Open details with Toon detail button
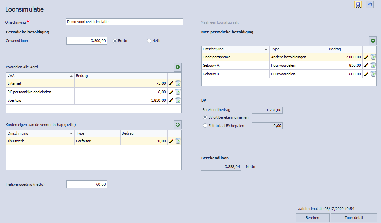Screen dimensions: 381x223 click(x=354, y=218)
